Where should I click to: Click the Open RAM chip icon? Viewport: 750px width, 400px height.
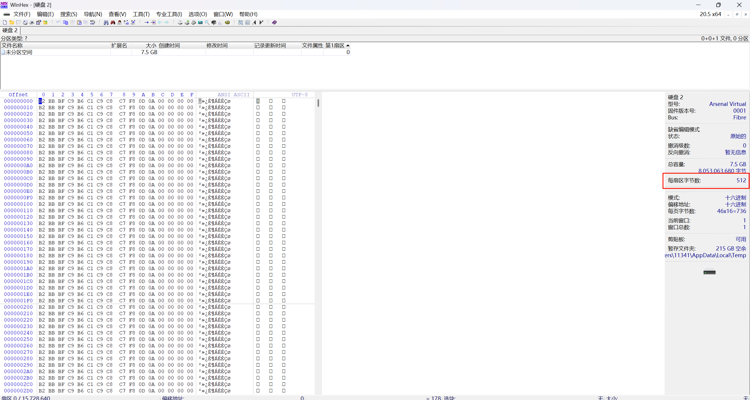pos(194,23)
